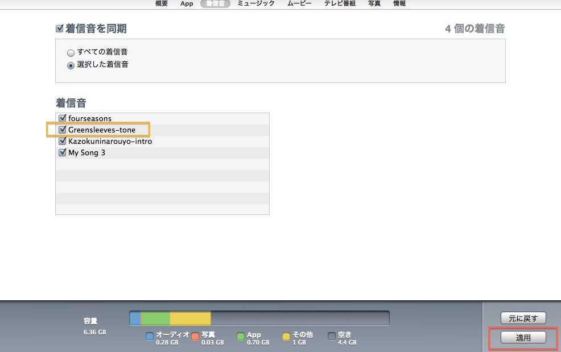Screen dimensions: 561x352
Task: Open the ムービー tab
Action: click(299, 3)
